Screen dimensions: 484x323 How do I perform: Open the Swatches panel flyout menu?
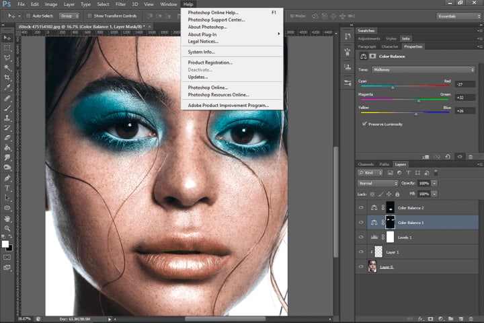[x=479, y=30]
